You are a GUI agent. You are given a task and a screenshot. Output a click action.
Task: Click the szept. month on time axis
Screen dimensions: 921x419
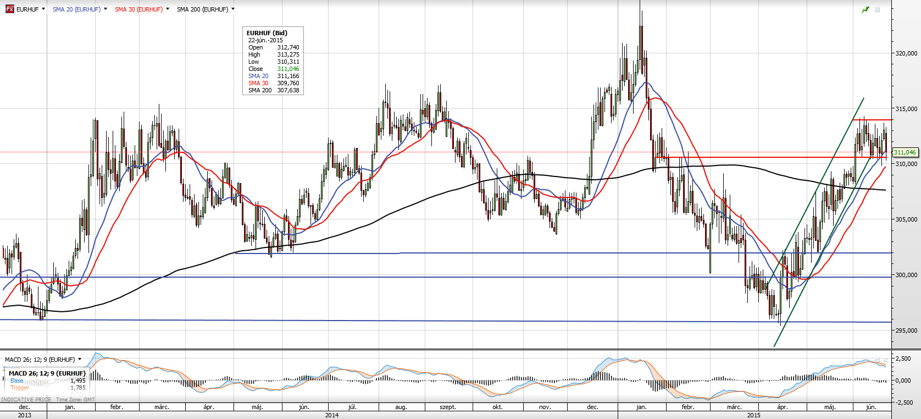point(448,407)
